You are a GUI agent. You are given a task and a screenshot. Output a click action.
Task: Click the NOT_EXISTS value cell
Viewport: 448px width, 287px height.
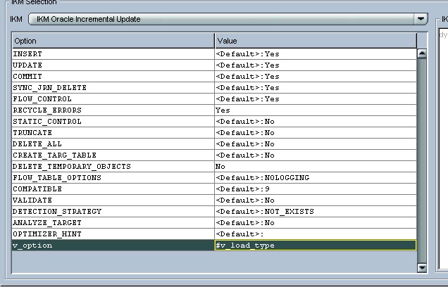tap(316, 212)
